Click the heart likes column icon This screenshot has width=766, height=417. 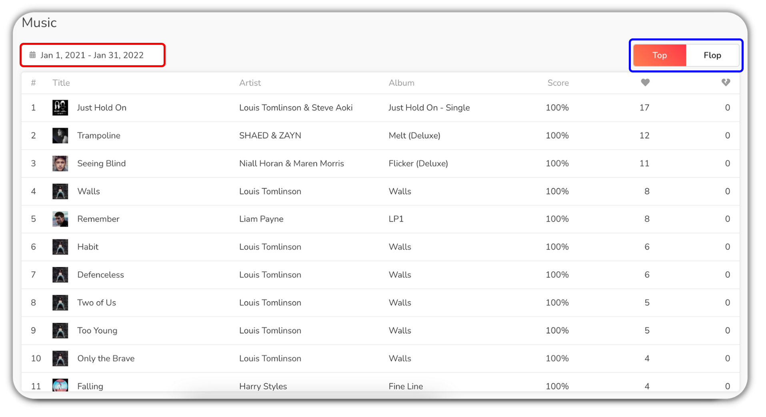pyautogui.click(x=645, y=82)
